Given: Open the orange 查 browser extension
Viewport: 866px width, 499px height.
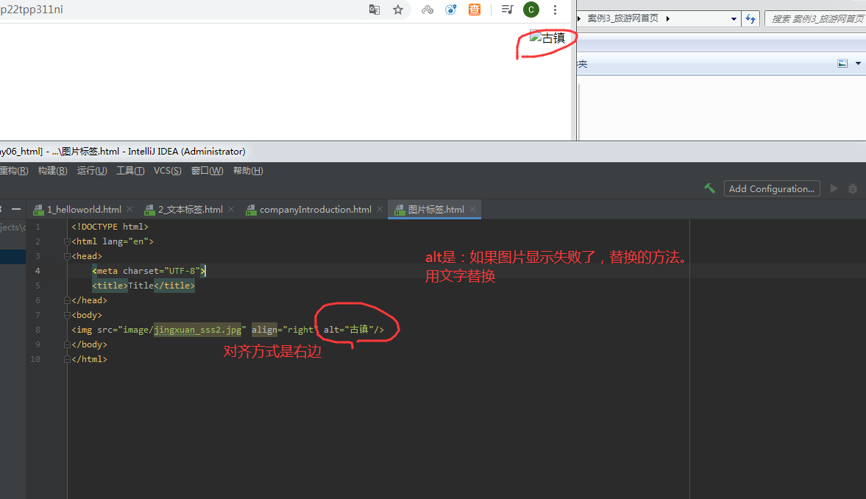Looking at the screenshot, I should click(x=475, y=10).
